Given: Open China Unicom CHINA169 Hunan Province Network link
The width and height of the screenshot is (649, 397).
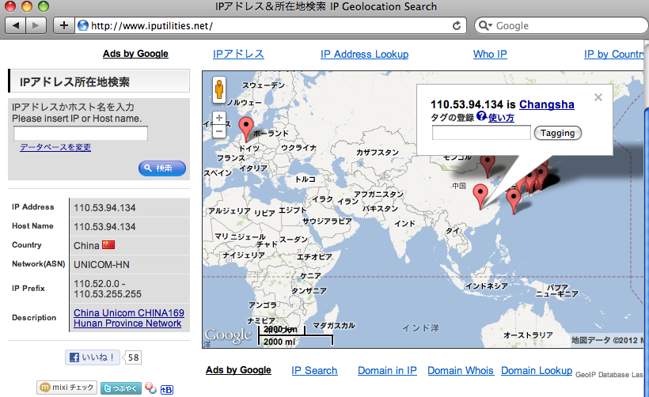Looking at the screenshot, I should 129,318.
